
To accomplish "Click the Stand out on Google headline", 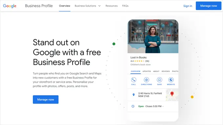I will (67, 52).
